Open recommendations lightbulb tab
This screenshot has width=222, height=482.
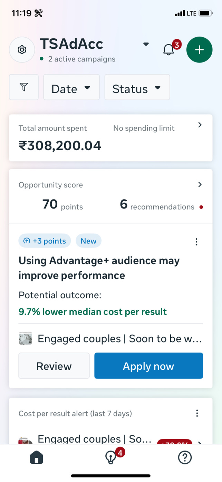tap(110, 458)
